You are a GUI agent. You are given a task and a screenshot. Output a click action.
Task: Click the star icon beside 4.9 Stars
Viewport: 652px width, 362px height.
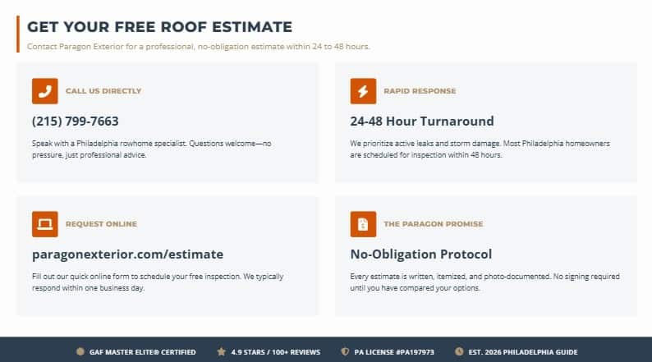tap(221, 351)
